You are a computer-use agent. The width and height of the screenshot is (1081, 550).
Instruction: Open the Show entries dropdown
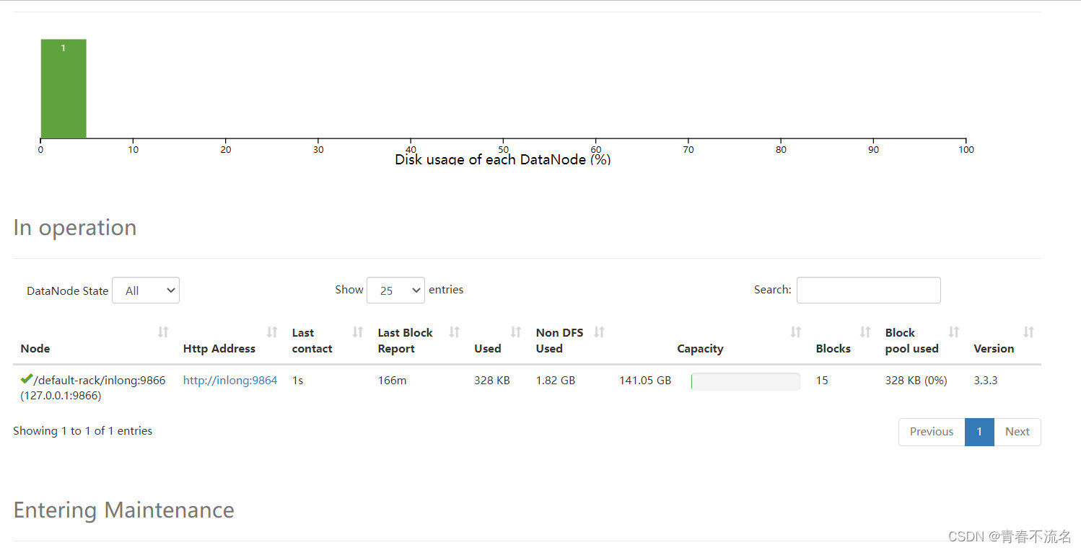pos(395,290)
